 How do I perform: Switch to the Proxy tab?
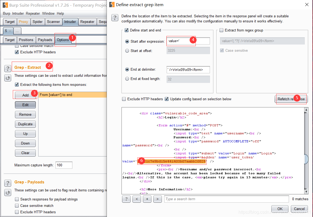23,22
